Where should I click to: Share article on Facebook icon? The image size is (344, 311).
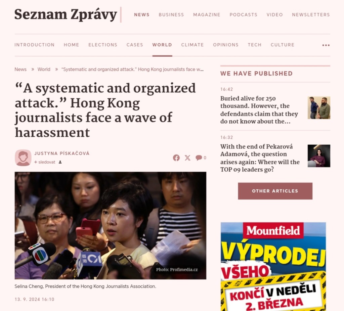tap(176, 158)
